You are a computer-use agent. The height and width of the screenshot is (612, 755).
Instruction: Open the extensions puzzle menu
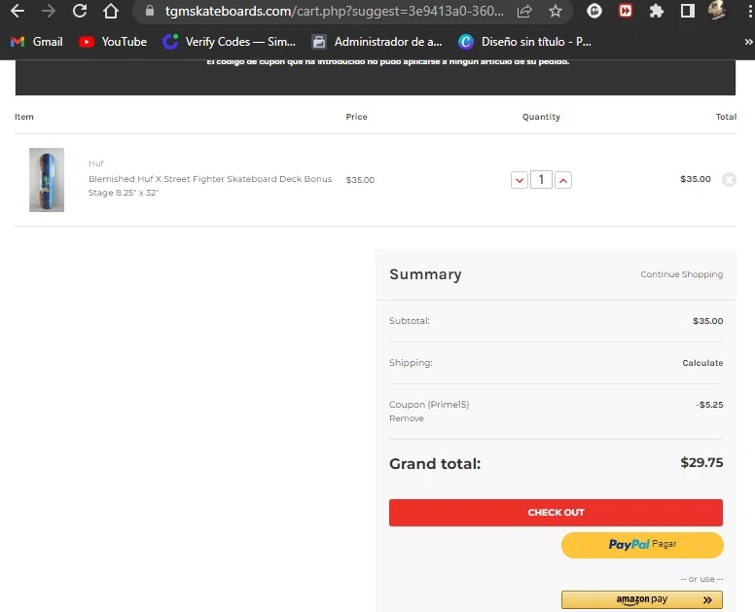(x=657, y=11)
